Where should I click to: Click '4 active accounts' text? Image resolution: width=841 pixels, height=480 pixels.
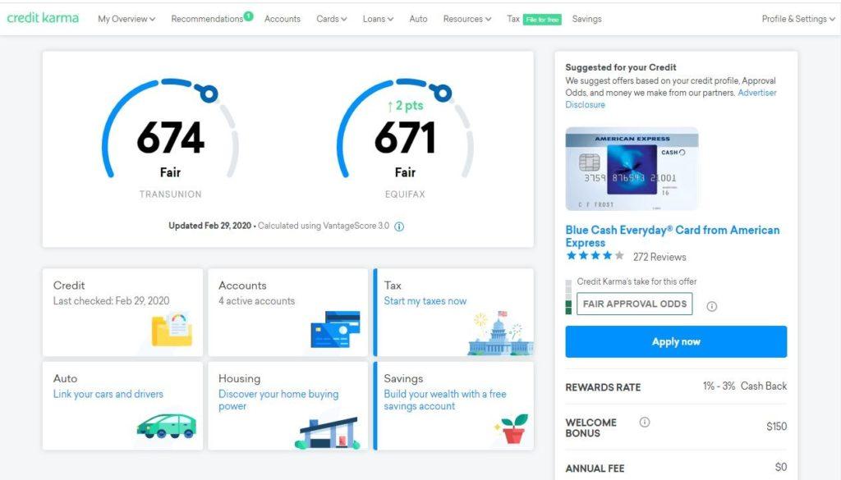(x=256, y=301)
